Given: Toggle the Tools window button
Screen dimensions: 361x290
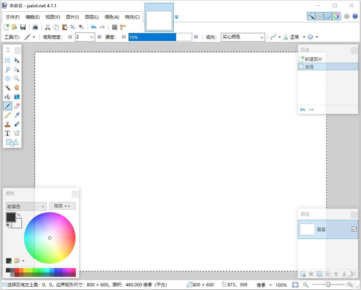Looking at the screenshot, I should (x=311, y=16).
